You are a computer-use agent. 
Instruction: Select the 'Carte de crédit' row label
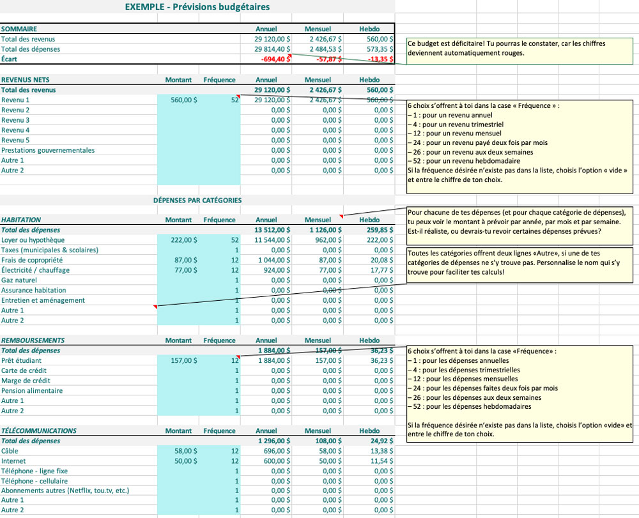[24, 370]
